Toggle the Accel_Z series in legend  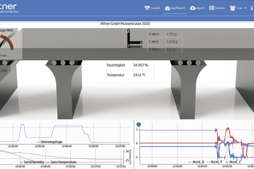[x=235, y=162]
